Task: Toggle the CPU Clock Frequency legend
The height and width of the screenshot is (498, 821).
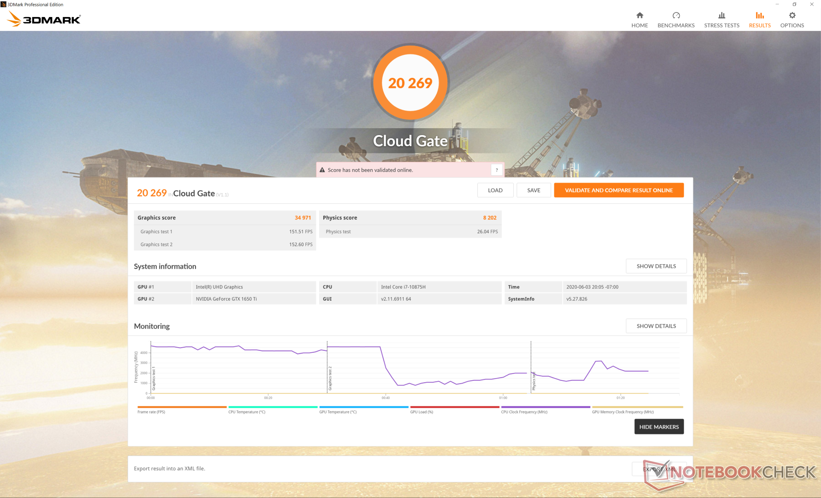Action: [545, 410]
